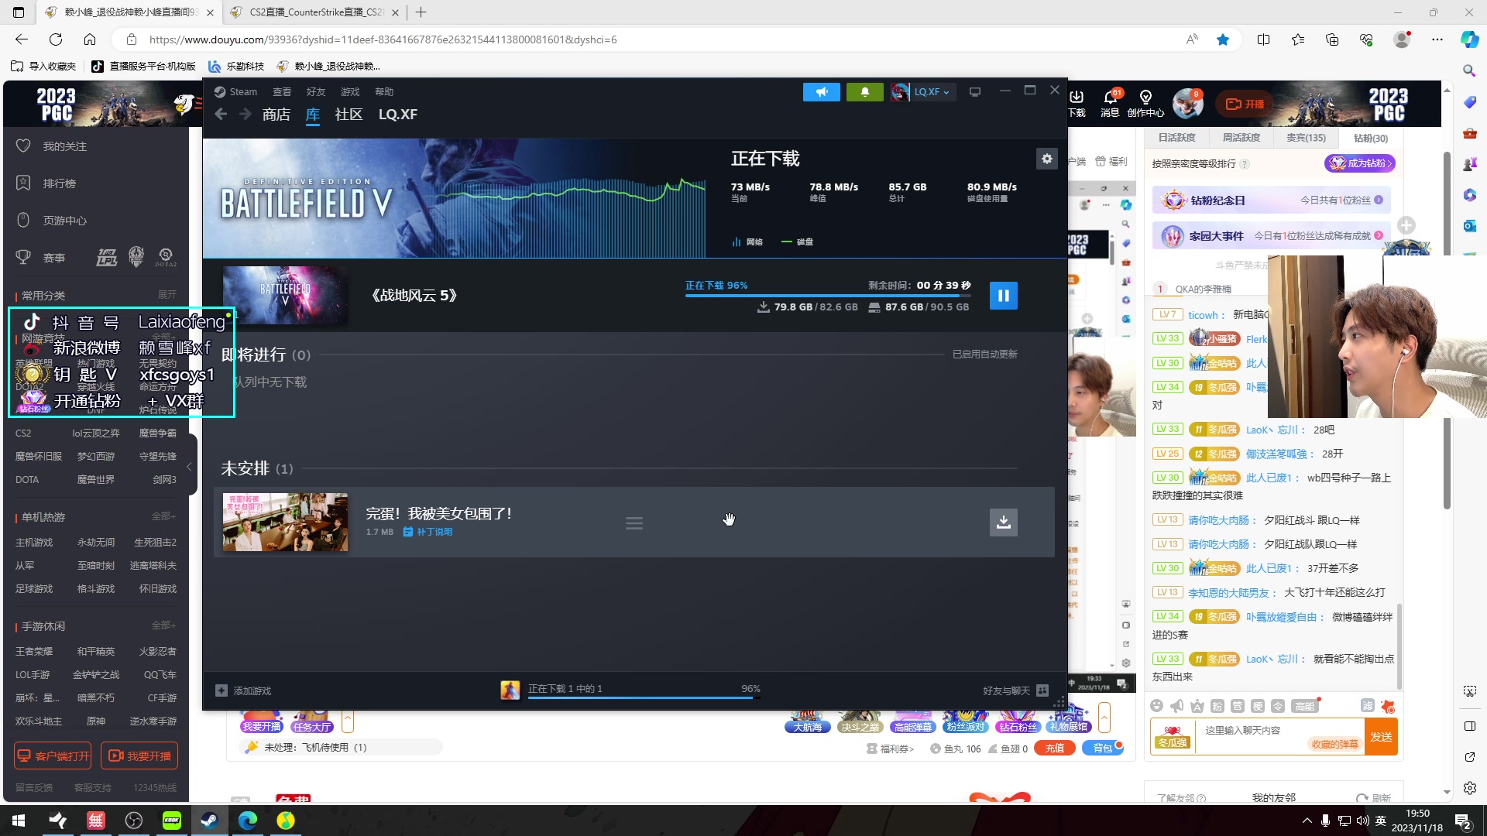Click the chat megaphone horn icon

[x=1177, y=706]
